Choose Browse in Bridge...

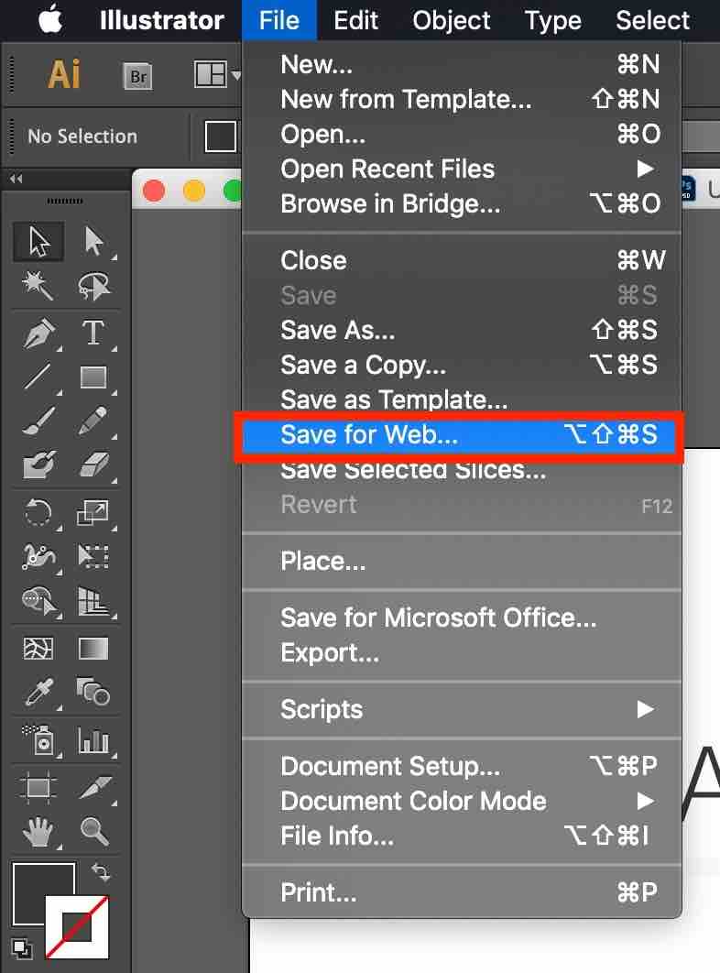click(462, 203)
